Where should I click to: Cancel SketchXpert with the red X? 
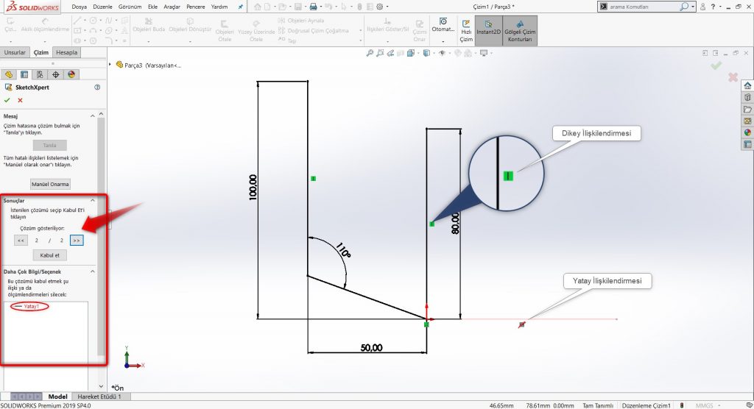click(x=20, y=100)
